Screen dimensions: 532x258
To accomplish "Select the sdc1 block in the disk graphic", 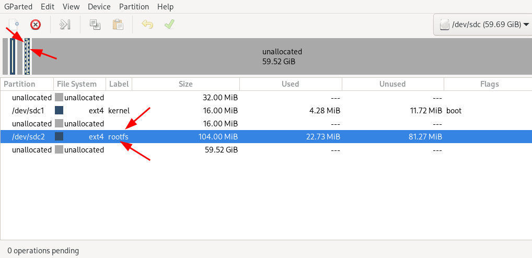I will (12, 56).
